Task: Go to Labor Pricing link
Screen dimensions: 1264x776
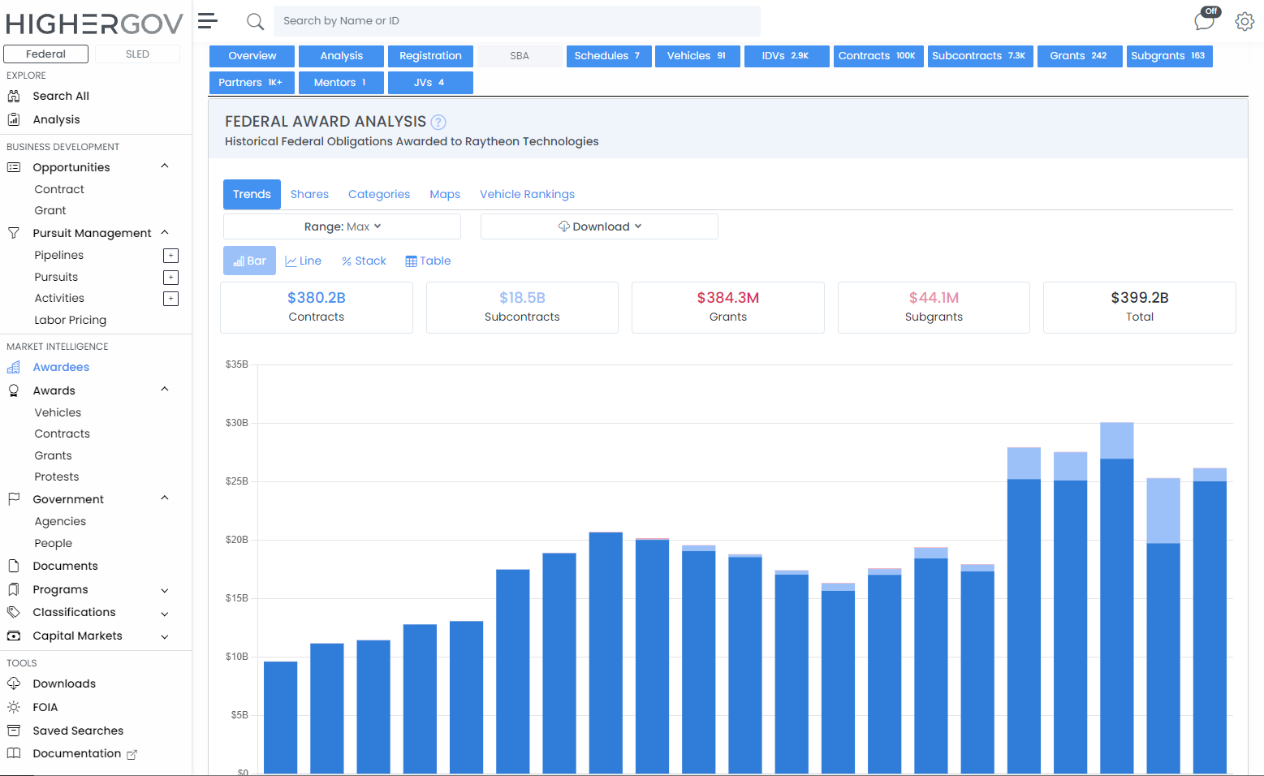Action: coord(71,320)
